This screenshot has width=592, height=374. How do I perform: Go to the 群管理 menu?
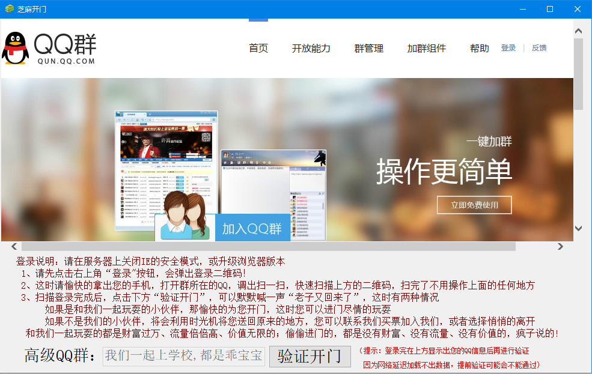click(369, 48)
